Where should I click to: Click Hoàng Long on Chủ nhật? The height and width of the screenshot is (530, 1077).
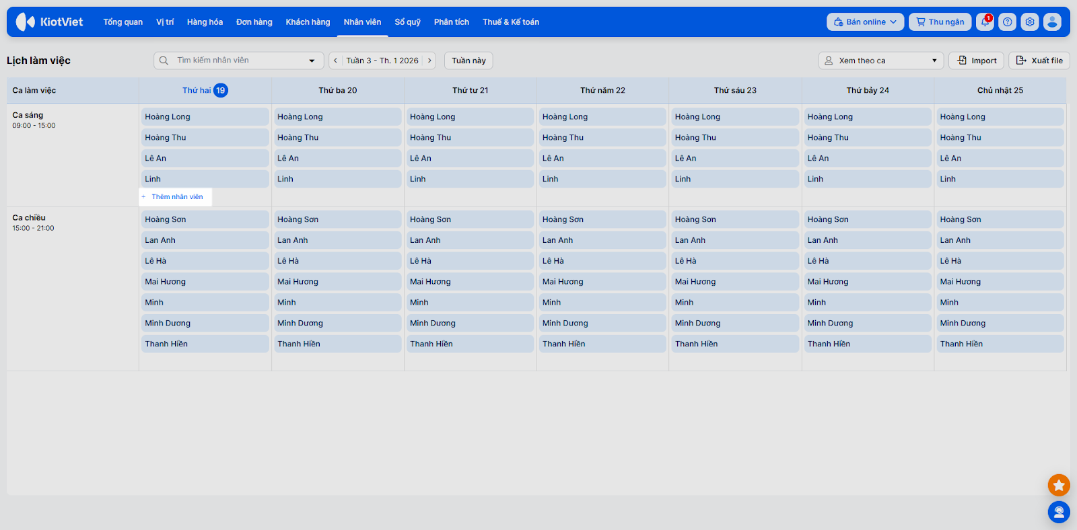point(1000,117)
